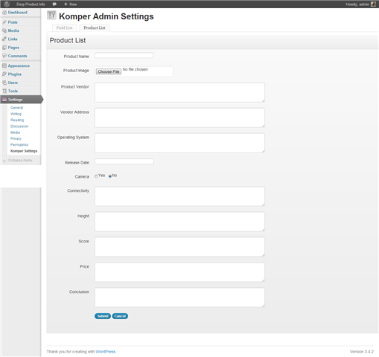
Task: Open the Howdy, admin account menu
Action: pyautogui.click(x=357, y=4)
